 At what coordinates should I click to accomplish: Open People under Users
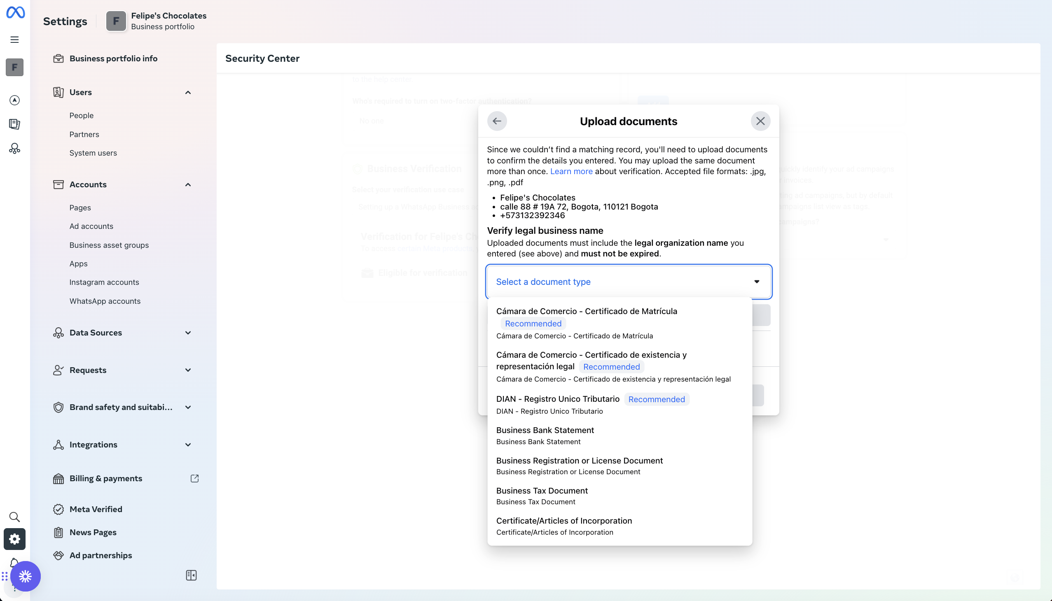click(x=82, y=116)
